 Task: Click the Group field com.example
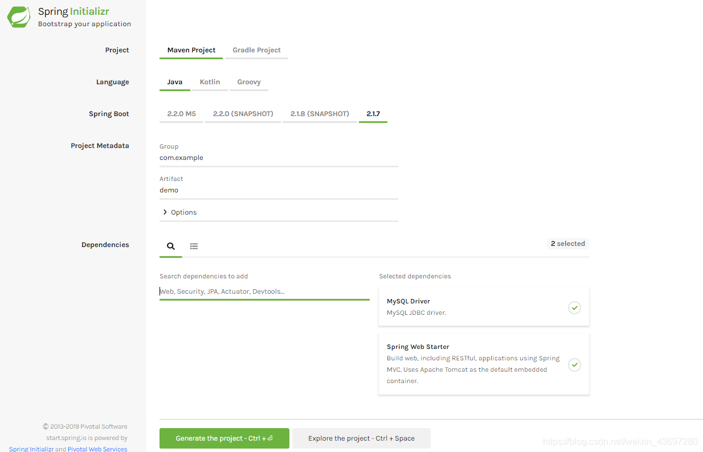pos(279,158)
